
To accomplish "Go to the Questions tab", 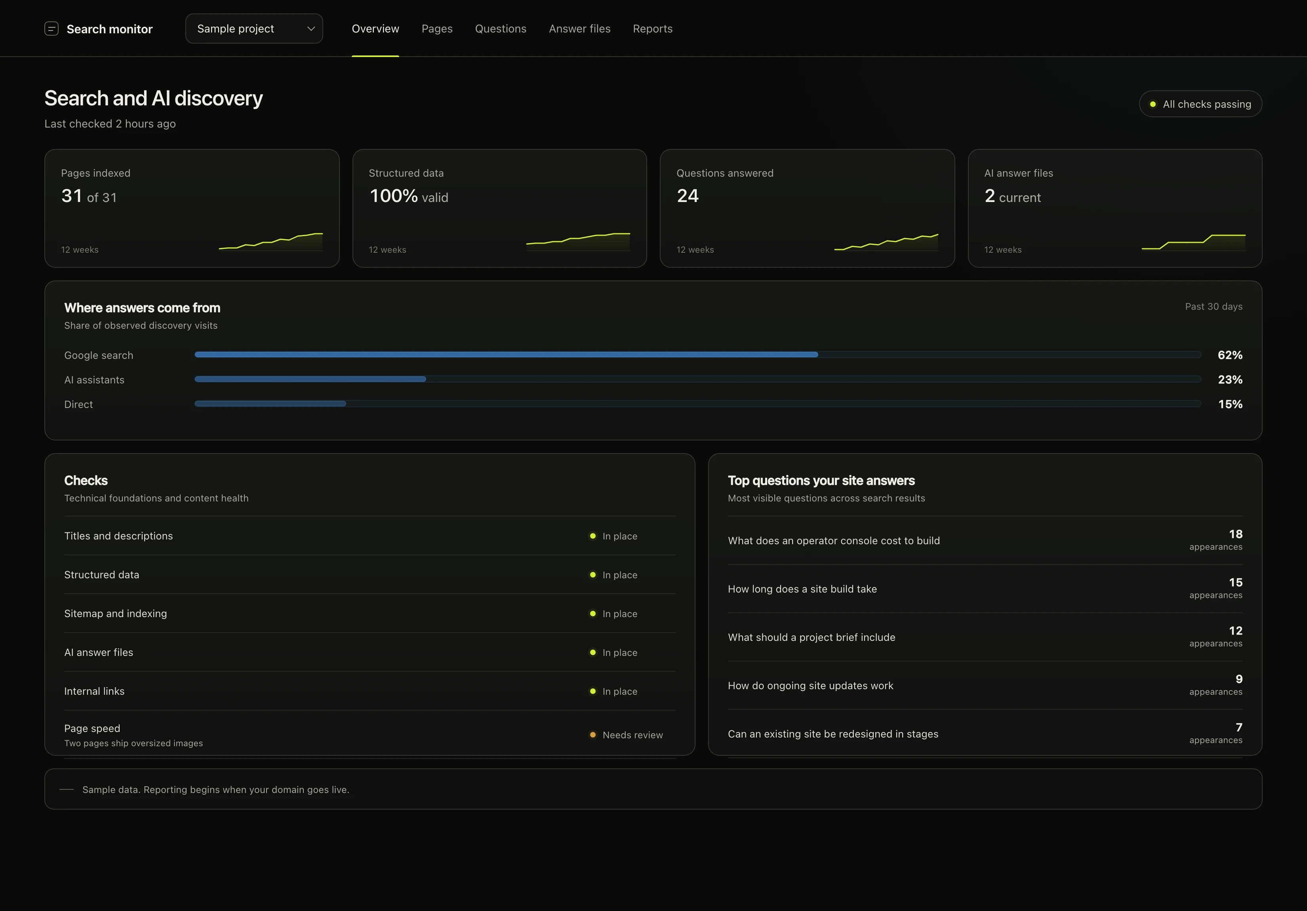I will click(500, 29).
